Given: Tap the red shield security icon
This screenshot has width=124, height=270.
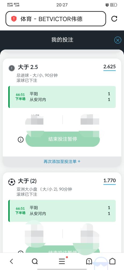Looking at the screenshot, I should [x=14, y=19].
